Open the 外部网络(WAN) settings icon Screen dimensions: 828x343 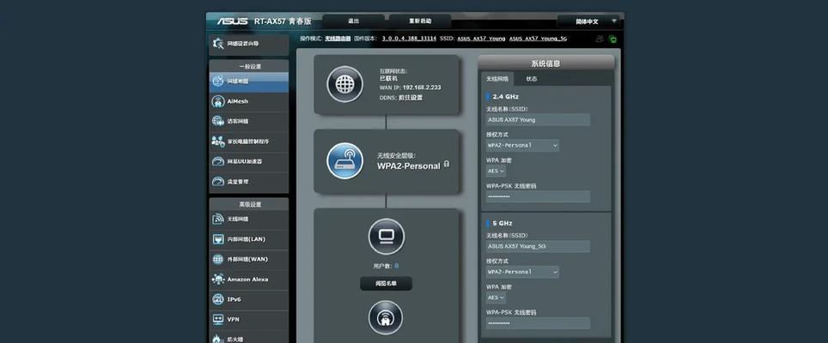pyautogui.click(x=218, y=259)
